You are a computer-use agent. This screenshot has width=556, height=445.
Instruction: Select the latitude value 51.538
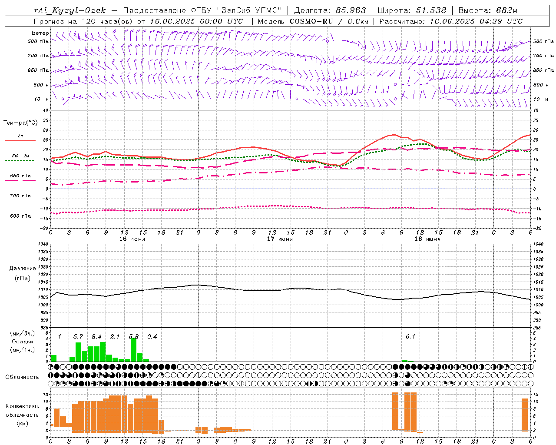point(431,10)
